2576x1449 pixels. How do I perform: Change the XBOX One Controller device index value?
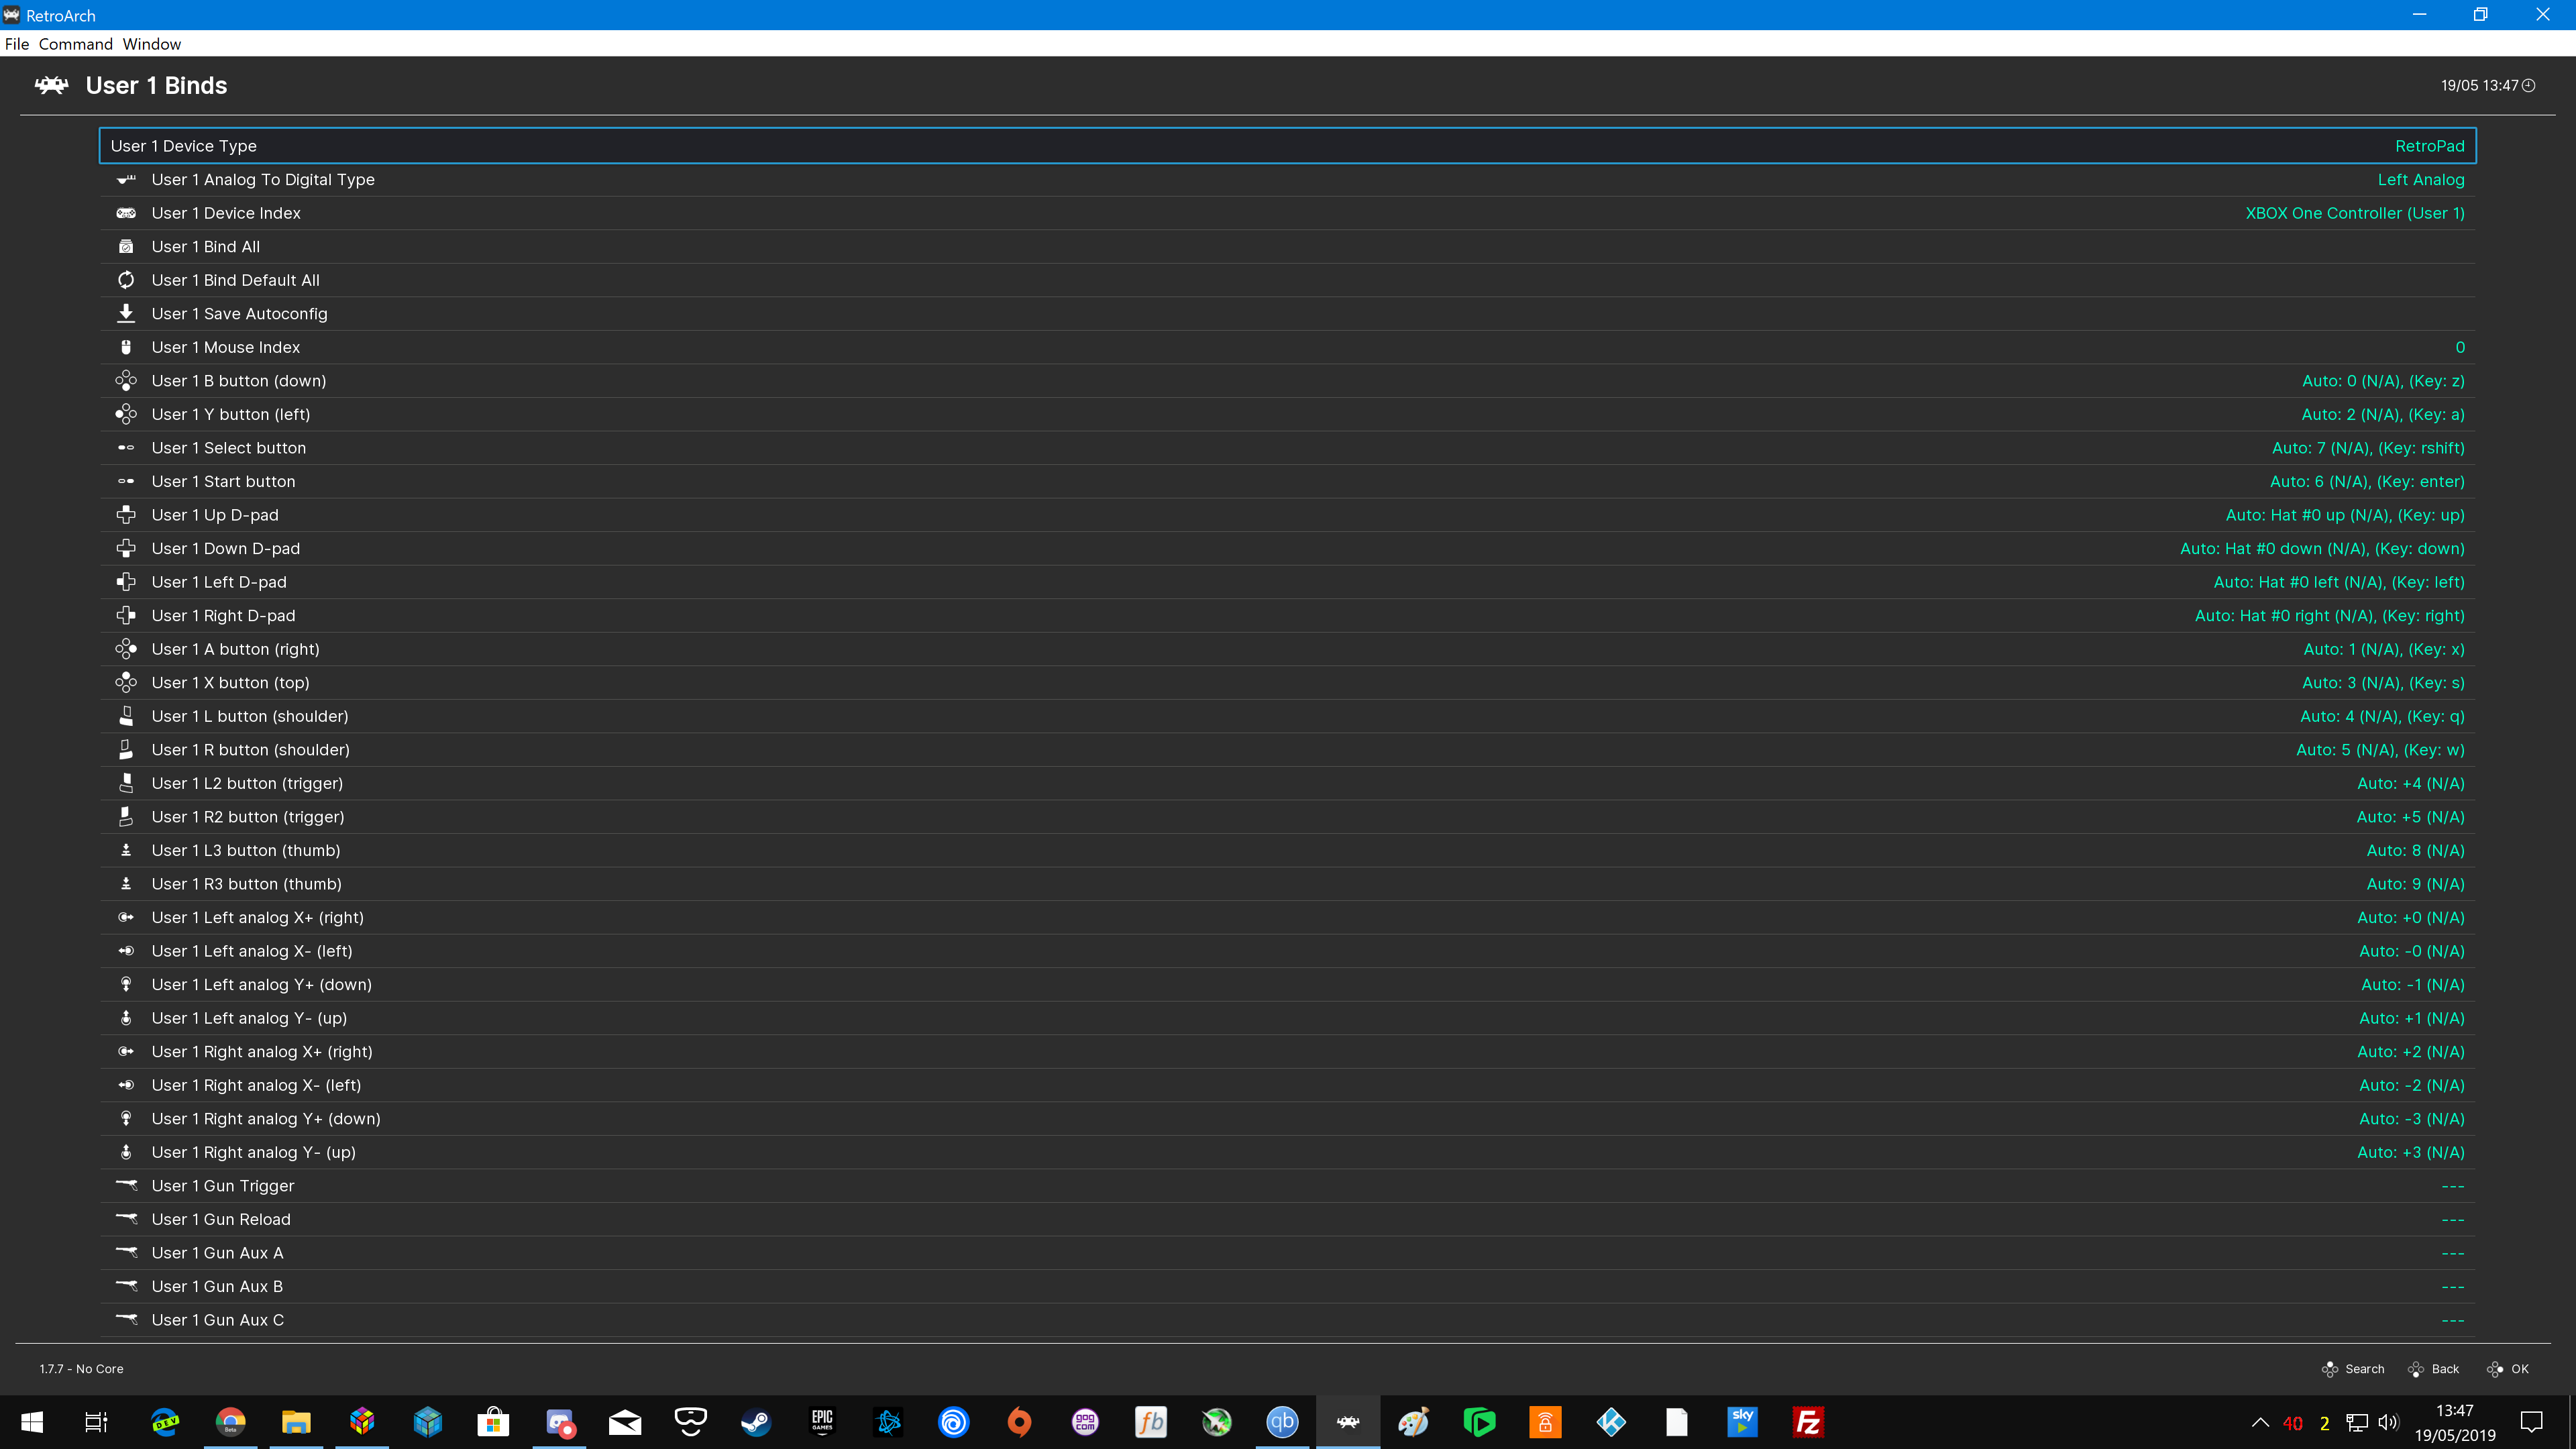(x=2354, y=213)
